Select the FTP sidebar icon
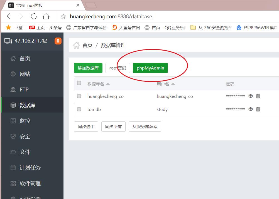 coord(24,89)
